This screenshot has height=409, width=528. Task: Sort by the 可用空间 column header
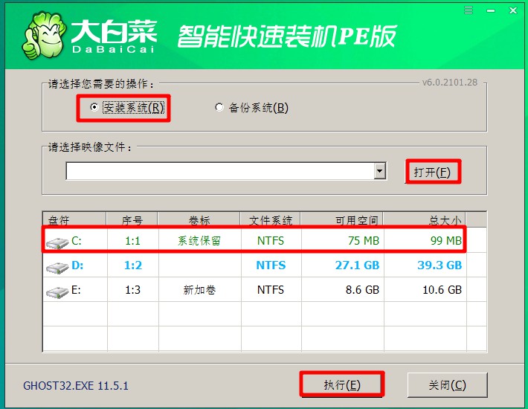click(342, 220)
